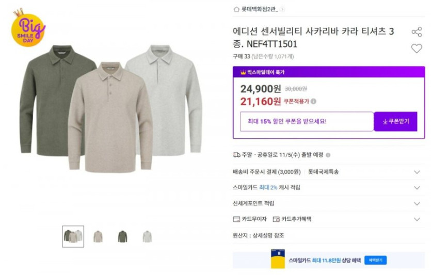The height and width of the screenshot is (275, 431).
Task: Select the green shirt thumbnail
Action: [122, 236]
